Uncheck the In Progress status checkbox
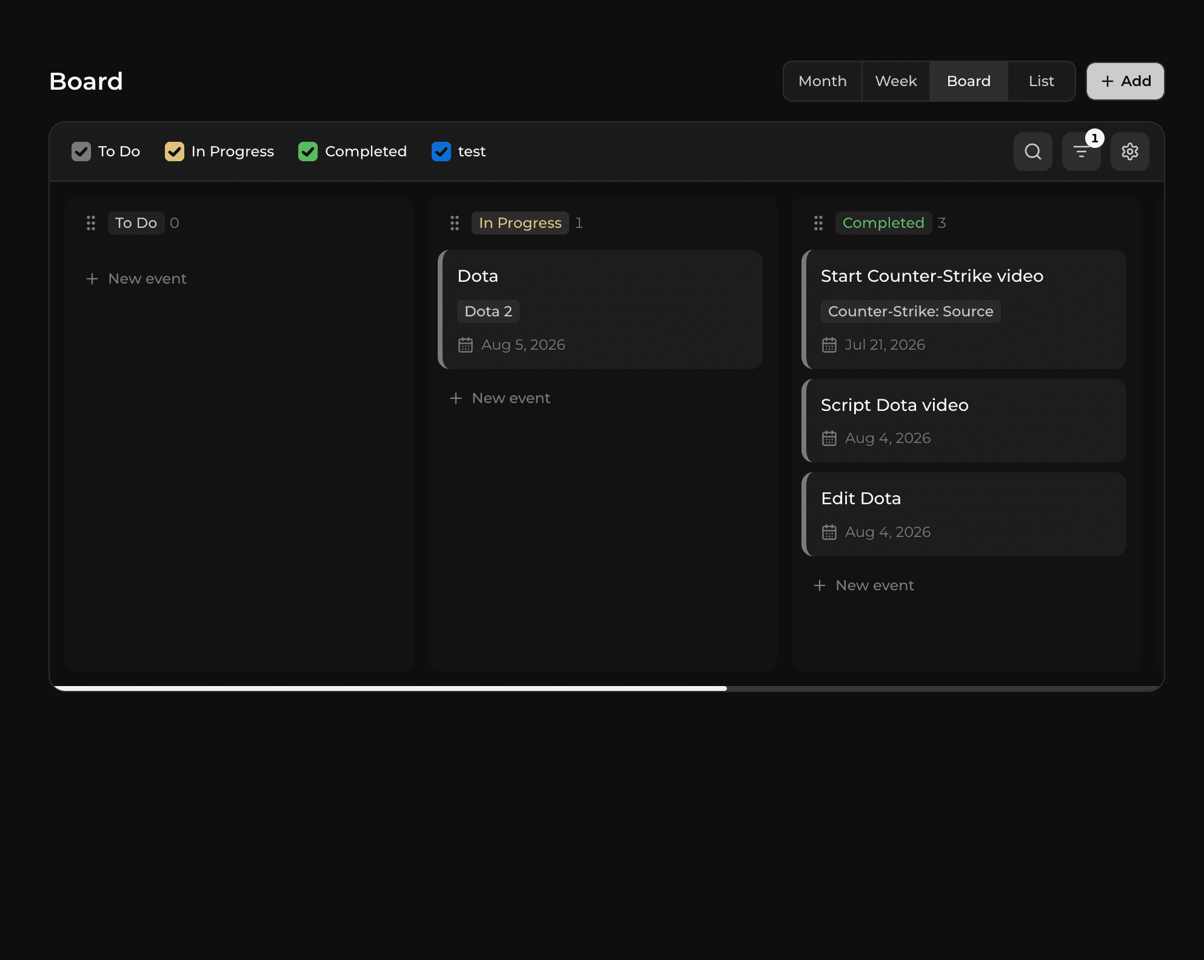The height and width of the screenshot is (960, 1204). [175, 152]
